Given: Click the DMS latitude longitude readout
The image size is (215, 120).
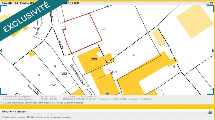Looking at the screenshot, I should (108, 99).
